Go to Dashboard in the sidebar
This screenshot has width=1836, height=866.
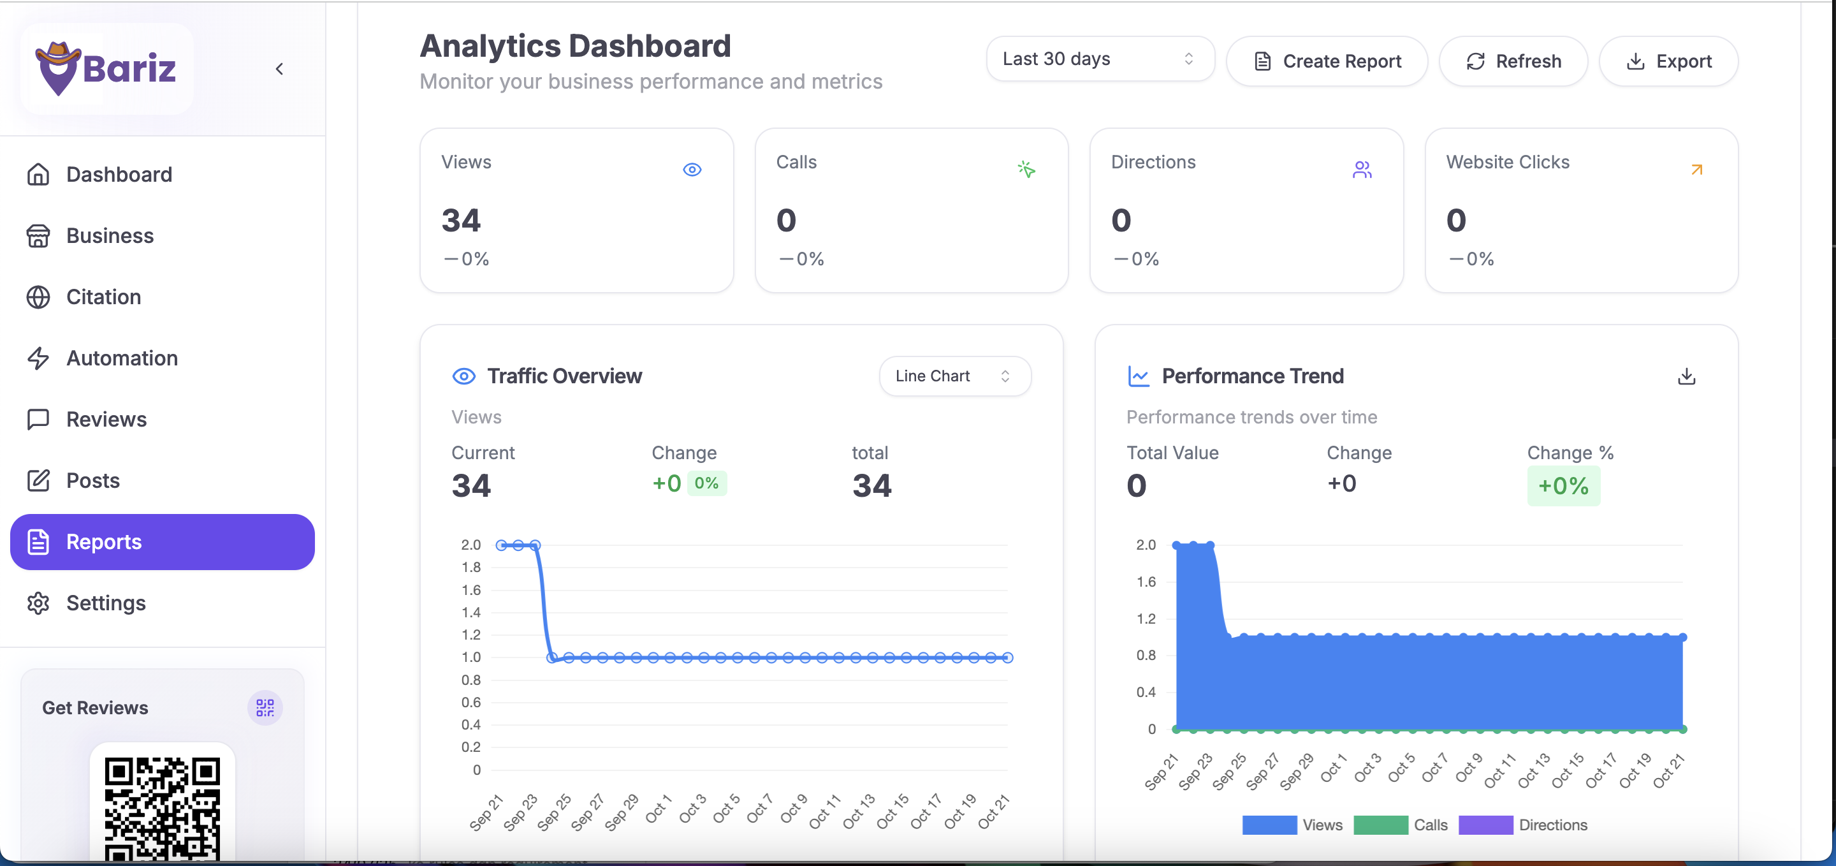(x=119, y=175)
